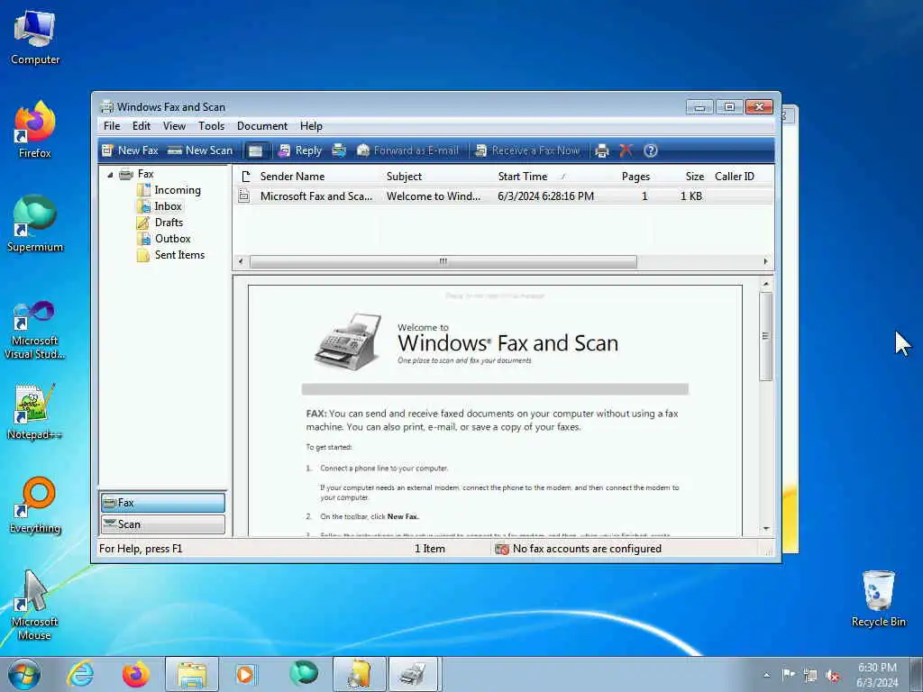Click the 'Welcome to Wind...' subject cell

(x=434, y=196)
